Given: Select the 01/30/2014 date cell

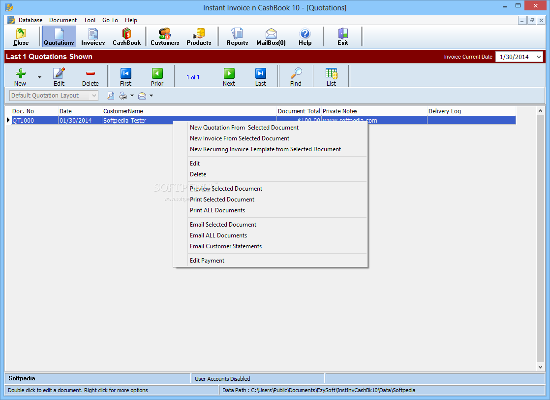Looking at the screenshot, I should pyautogui.click(x=80, y=121).
